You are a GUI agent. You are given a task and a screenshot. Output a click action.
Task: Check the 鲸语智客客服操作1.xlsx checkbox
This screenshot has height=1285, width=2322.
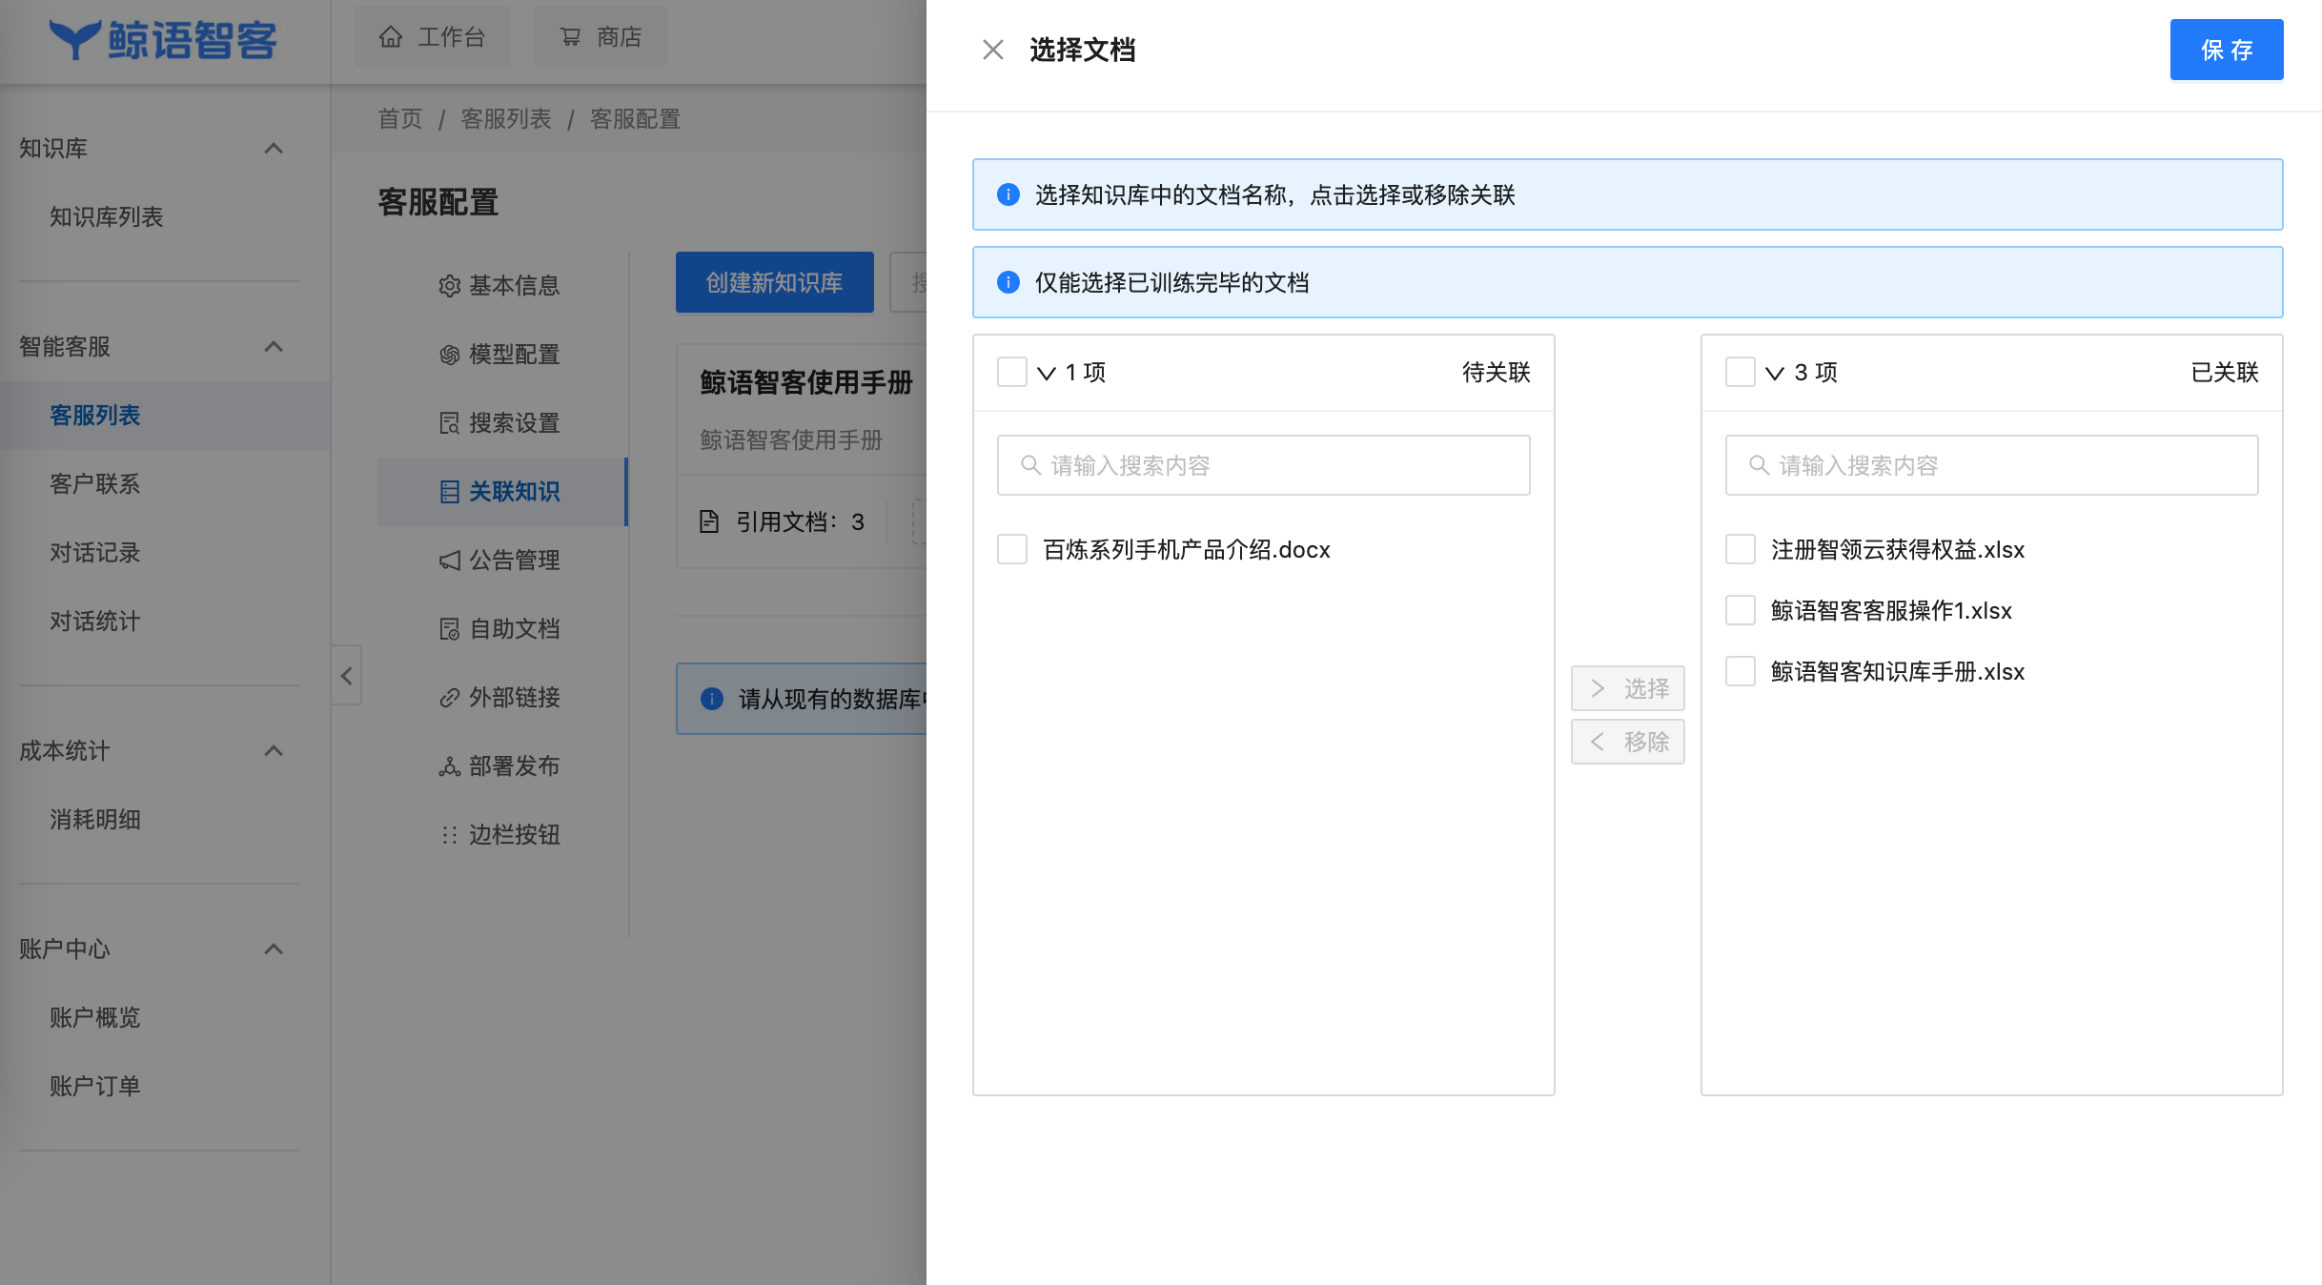[x=1740, y=610]
